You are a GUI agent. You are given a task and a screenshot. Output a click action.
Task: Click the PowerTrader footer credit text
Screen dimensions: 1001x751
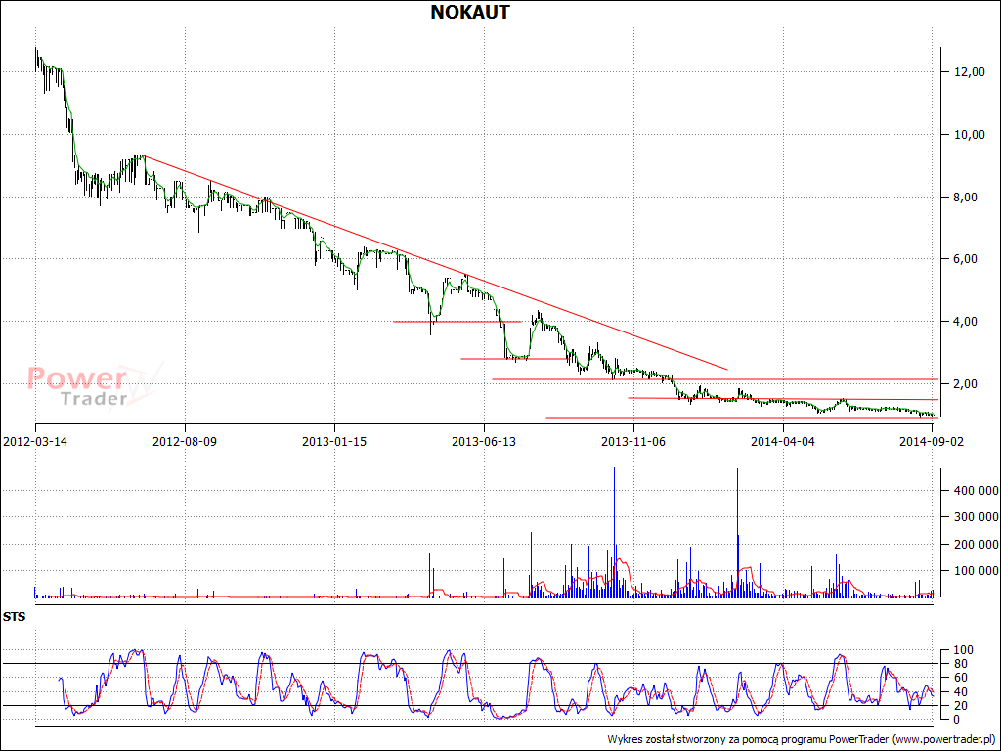pos(802,739)
